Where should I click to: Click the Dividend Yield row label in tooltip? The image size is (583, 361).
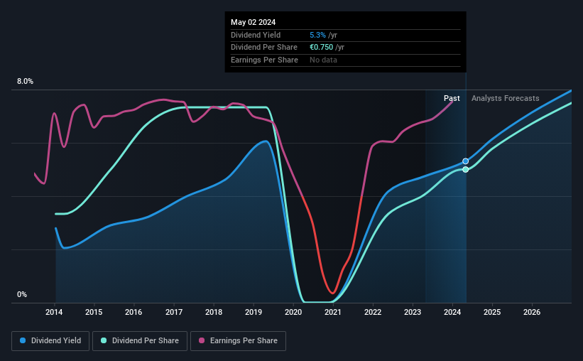coord(256,35)
